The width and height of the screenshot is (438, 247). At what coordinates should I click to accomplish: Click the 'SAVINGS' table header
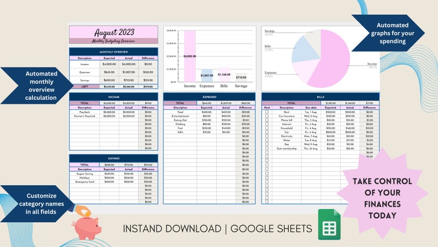coord(114,159)
